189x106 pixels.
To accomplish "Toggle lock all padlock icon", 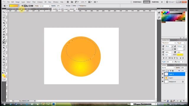I will tap(173, 71).
